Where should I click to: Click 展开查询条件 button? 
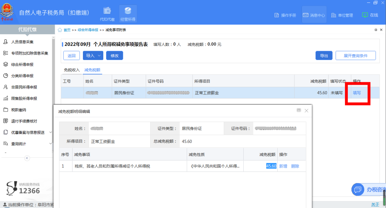(x=356, y=56)
